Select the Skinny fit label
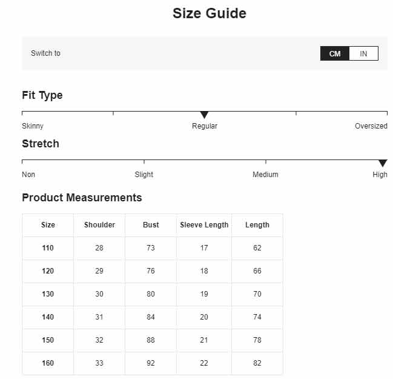The width and height of the screenshot is (393, 379). point(33,126)
